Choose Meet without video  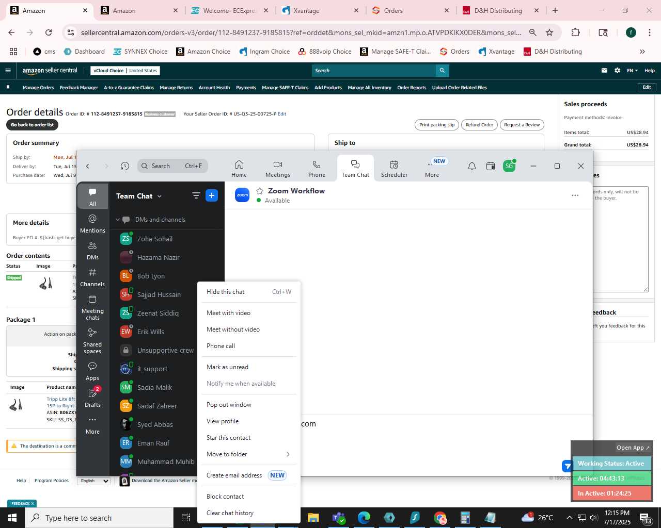pyautogui.click(x=248, y=329)
